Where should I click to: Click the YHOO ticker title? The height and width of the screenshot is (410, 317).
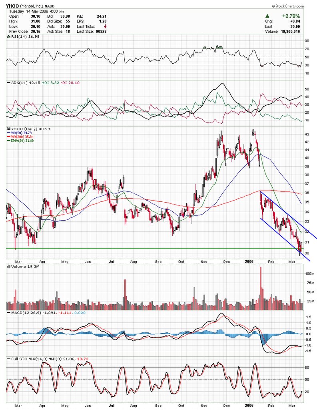(12, 6)
